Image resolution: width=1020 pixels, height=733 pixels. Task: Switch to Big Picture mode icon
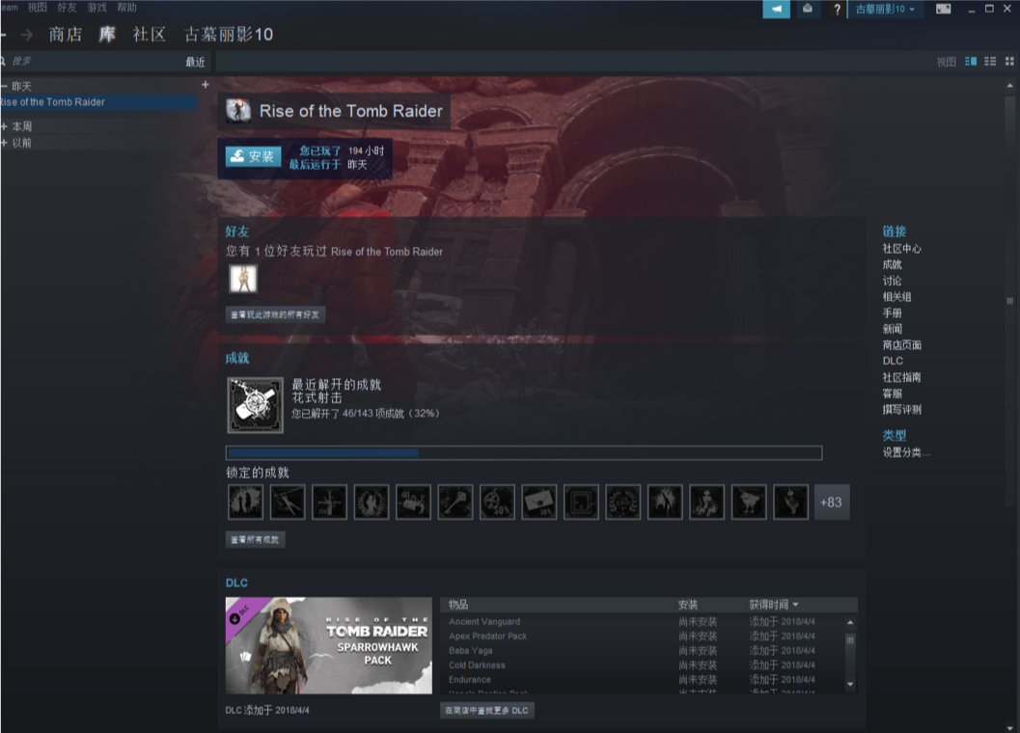tap(943, 9)
